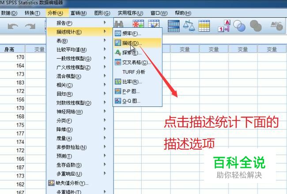Click the binoculars Find icon
Viewport: 287px width, 194px height.
click(x=119, y=24)
